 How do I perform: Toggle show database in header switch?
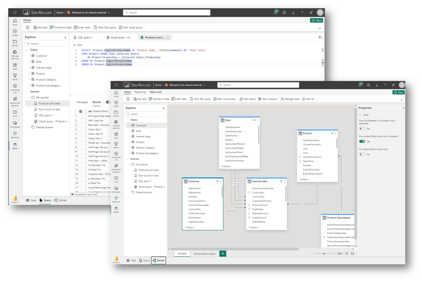362,129
